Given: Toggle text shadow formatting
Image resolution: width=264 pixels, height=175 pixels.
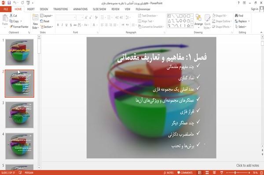Looking at the screenshot, I should 71,25.
